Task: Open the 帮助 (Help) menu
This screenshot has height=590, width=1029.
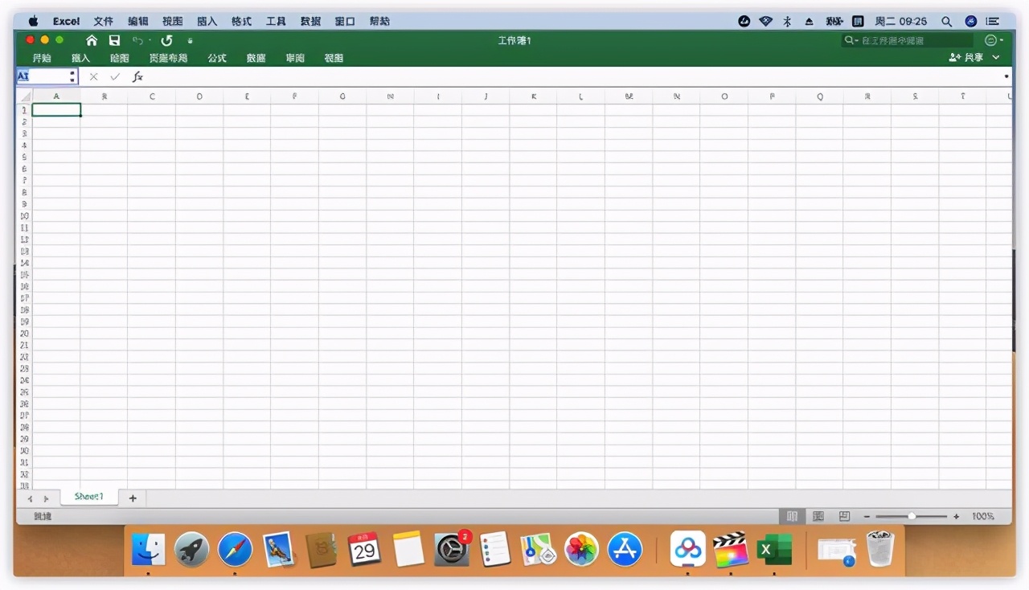Action: [x=379, y=21]
